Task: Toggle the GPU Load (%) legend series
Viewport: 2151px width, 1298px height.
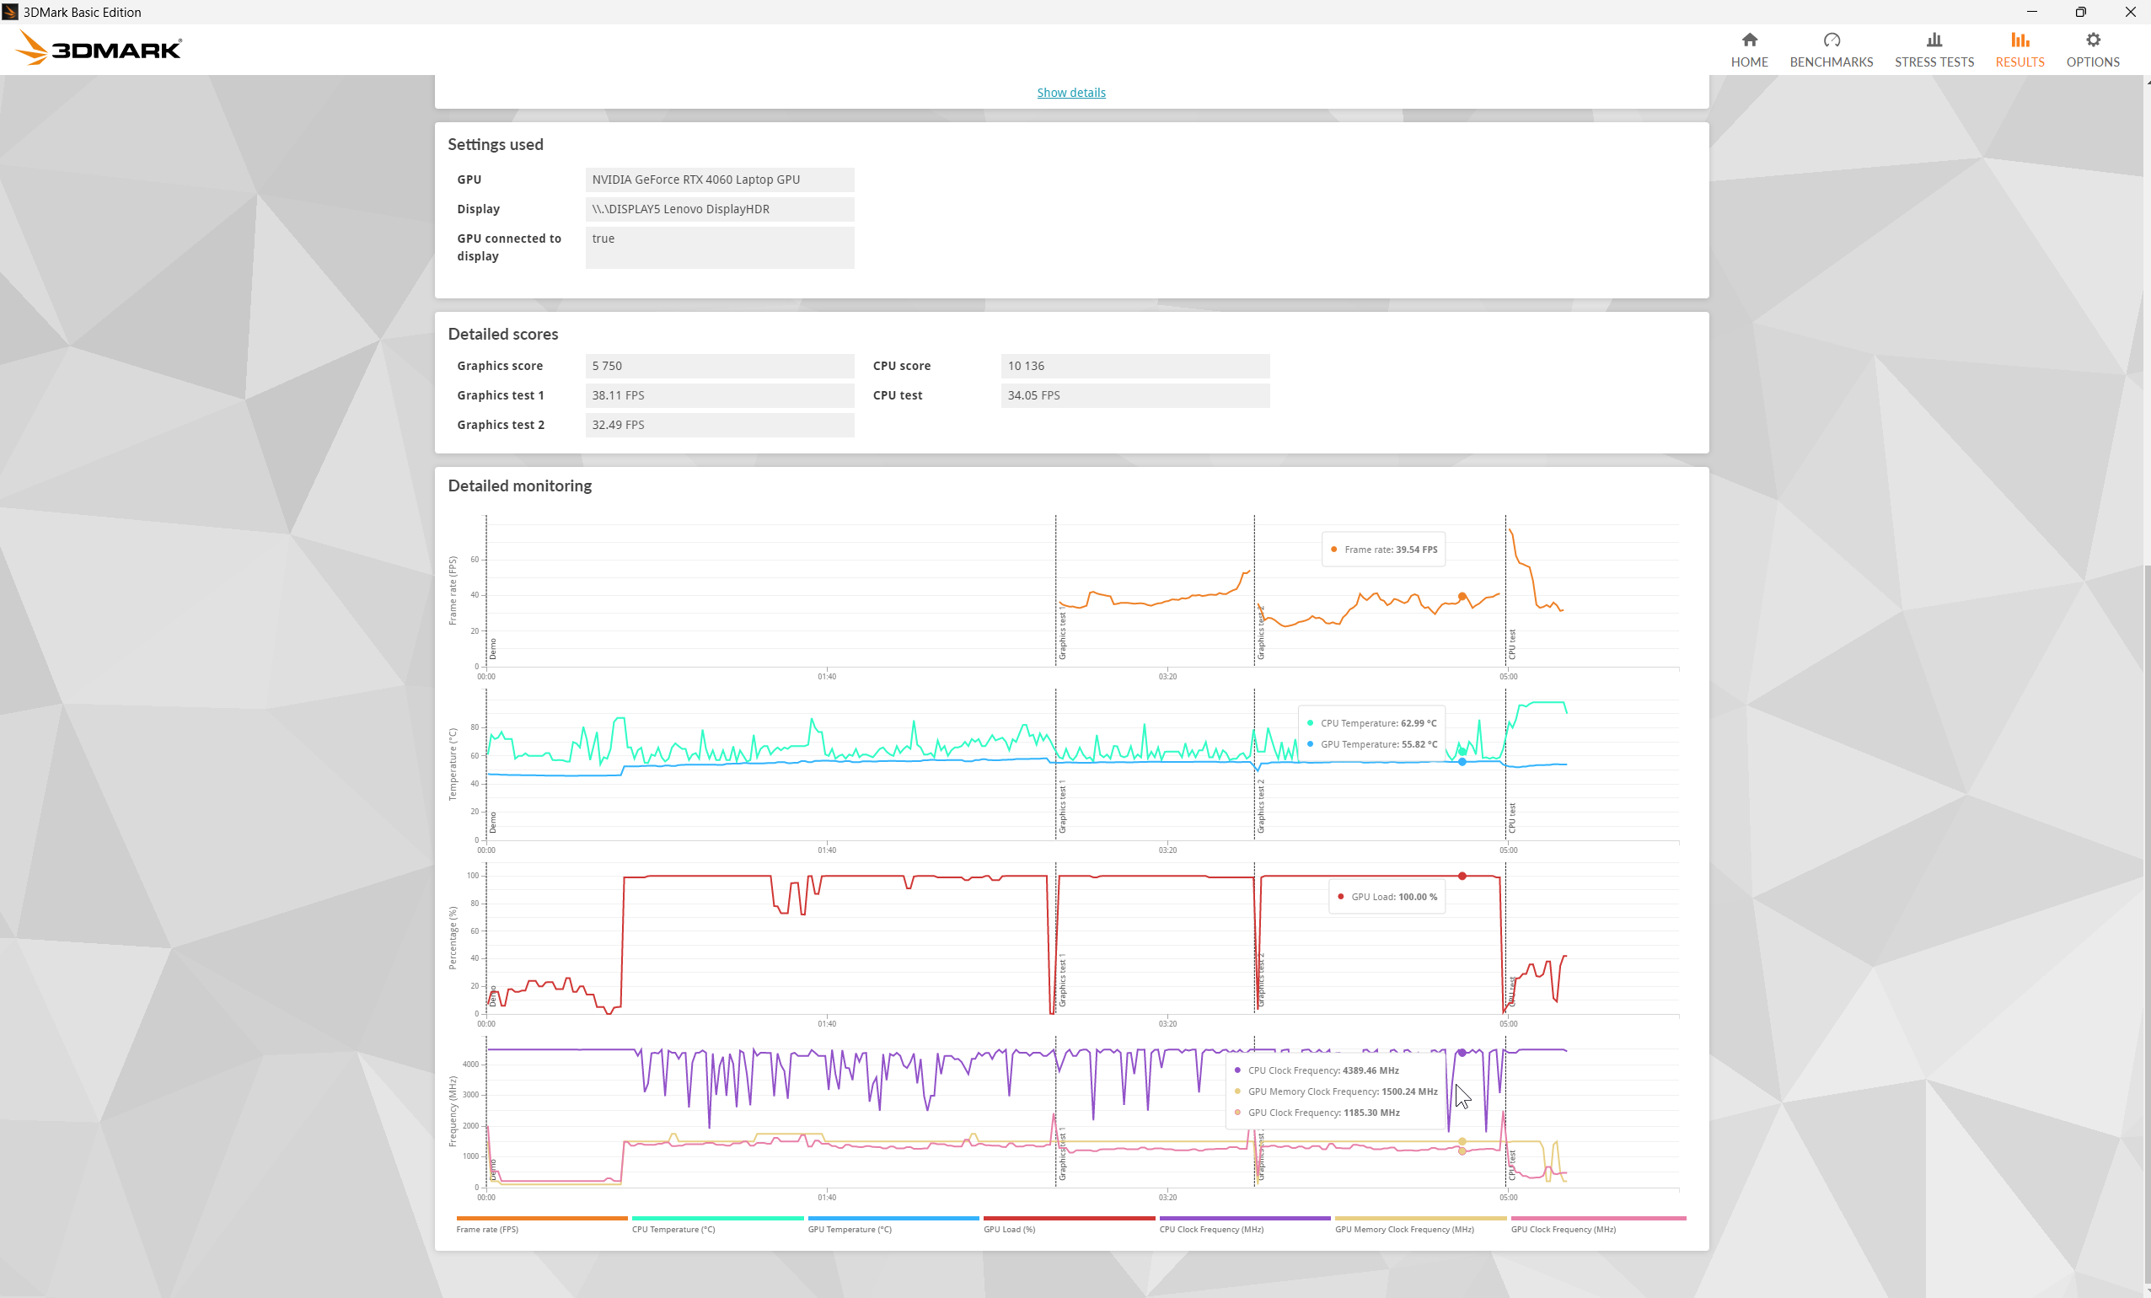Action: [x=1009, y=1229]
